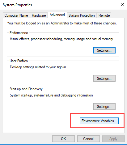Open the Hardware tab
Screen dimensions: 127x145
coord(39,15)
